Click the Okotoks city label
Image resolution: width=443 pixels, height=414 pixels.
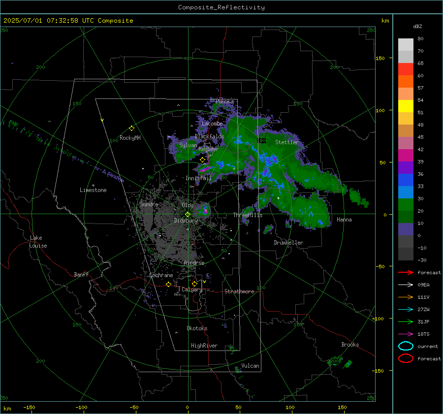(x=197, y=328)
